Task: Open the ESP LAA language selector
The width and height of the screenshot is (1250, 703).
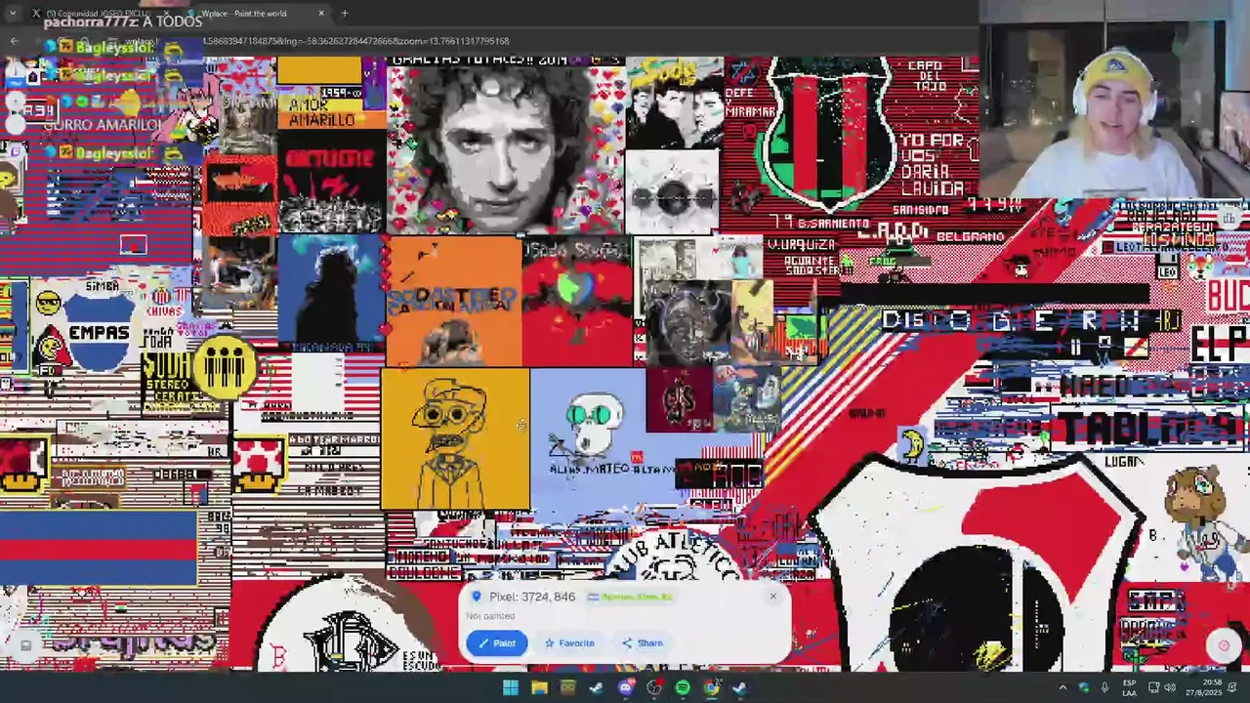Action: 1129,687
